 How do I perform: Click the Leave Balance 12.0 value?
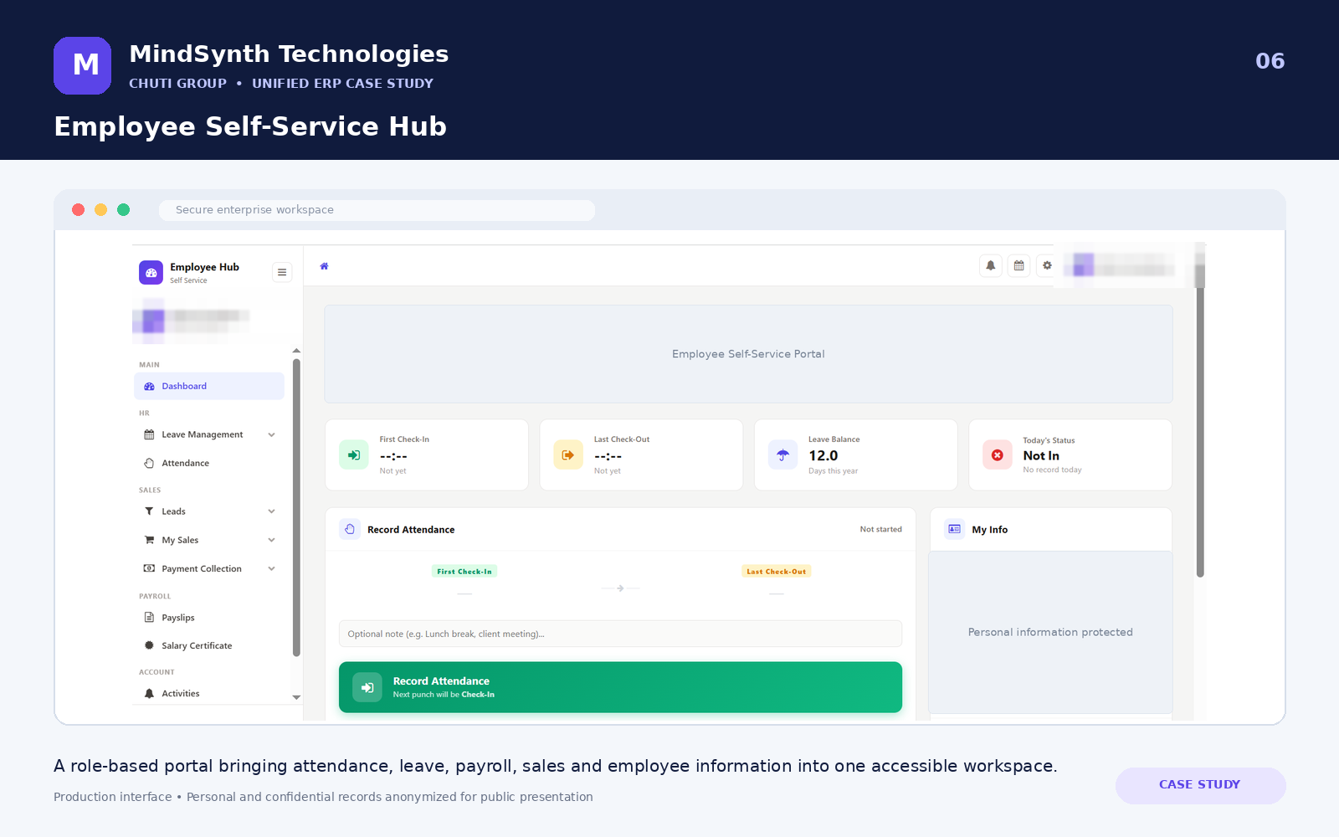pos(823,456)
